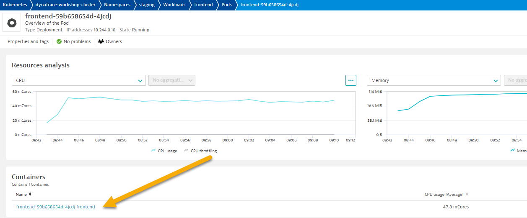Select the staging breadcrumb
The image size is (527, 218).
click(x=147, y=5)
